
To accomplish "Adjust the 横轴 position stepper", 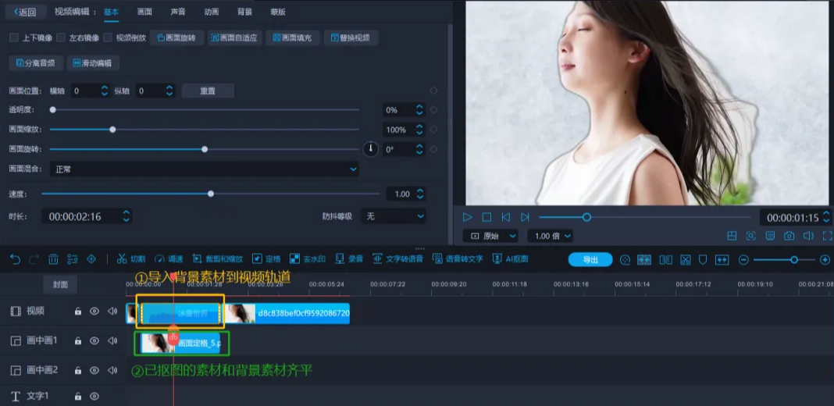I will click(105, 91).
